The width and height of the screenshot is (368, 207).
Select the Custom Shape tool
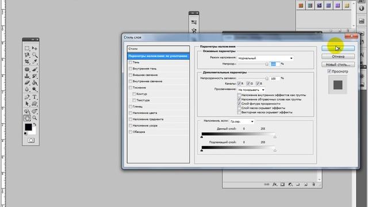[x=34, y=103]
